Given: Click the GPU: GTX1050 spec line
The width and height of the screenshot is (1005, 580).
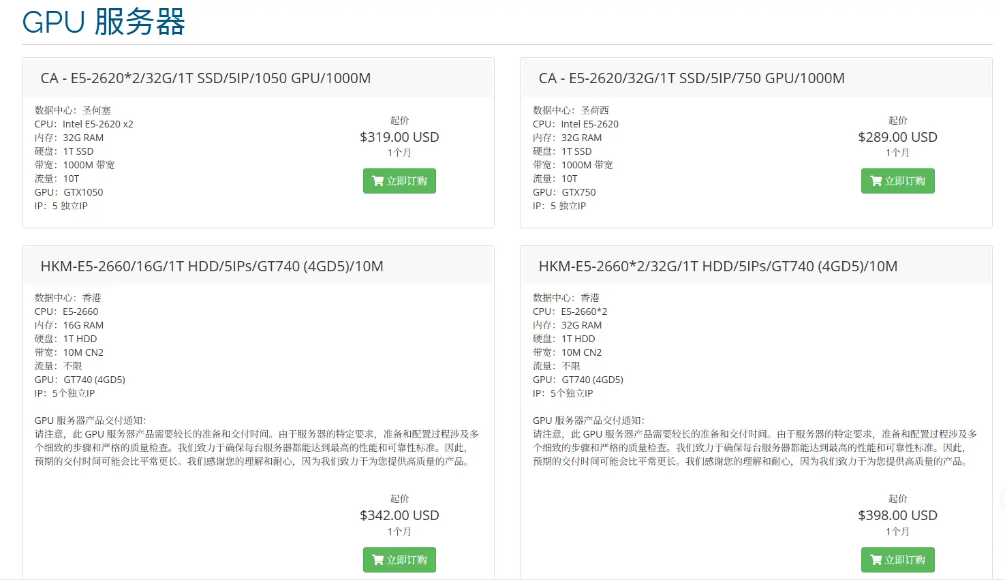Looking at the screenshot, I should tap(69, 192).
